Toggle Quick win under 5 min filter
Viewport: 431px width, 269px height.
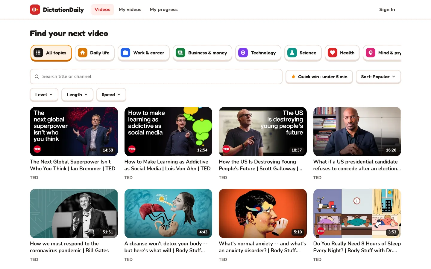pyautogui.click(x=319, y=77)
